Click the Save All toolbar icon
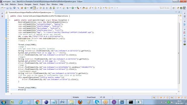Image resolution: width=187 pixels, height=105 pixels. 11,8
